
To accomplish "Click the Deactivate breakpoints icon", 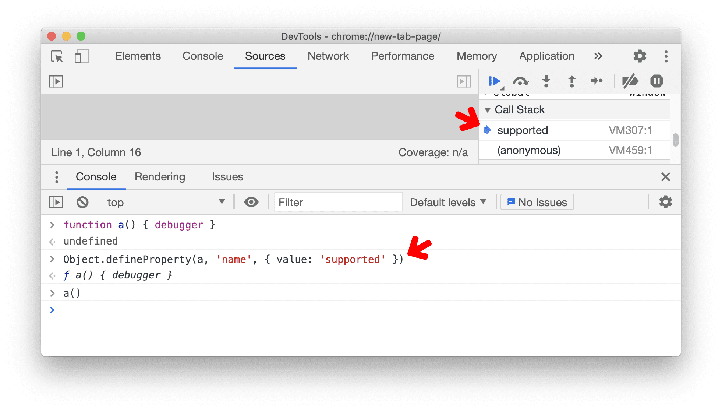I will click(633, 81).
